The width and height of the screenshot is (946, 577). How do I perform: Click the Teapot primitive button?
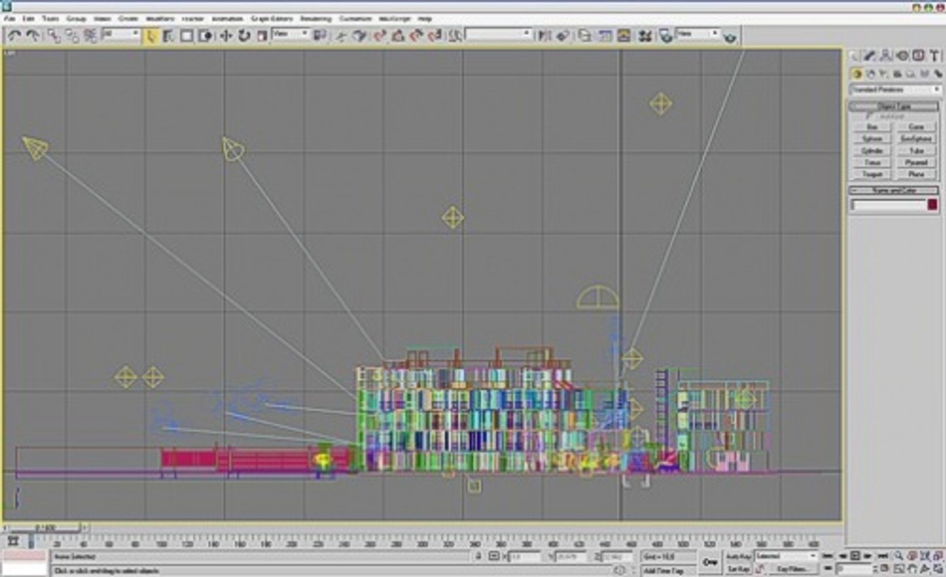(872, 174)
